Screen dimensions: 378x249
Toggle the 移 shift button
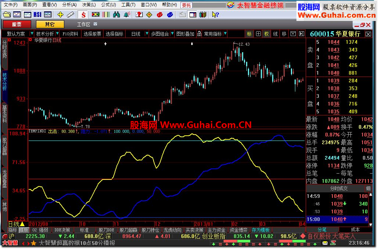point(284,34)
